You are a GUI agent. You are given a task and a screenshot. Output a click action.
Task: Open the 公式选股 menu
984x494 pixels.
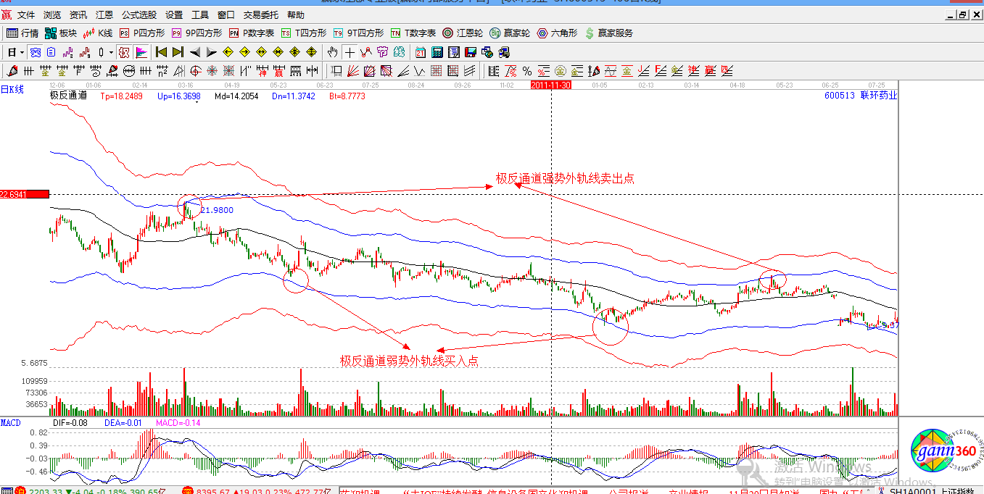(138, 14)
